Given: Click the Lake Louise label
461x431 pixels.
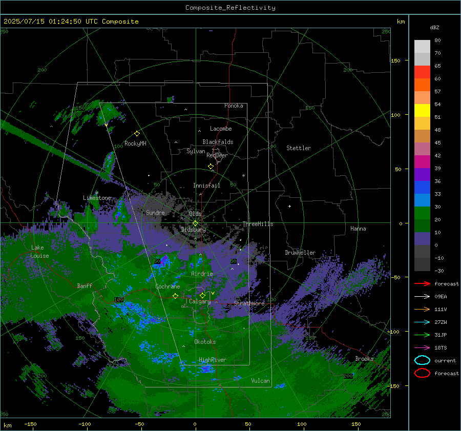Looking at the screenshot, I should click(x=39, y=252).
